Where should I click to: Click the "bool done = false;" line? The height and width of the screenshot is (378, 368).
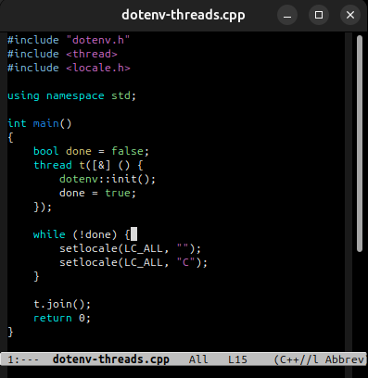pos(91,151)
